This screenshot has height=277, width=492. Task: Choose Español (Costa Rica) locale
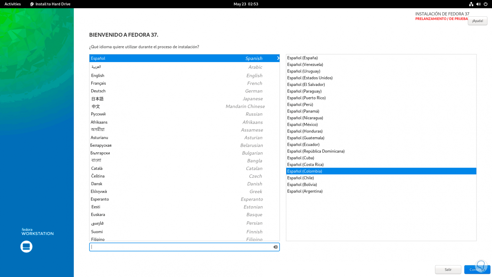pos(381,165)
